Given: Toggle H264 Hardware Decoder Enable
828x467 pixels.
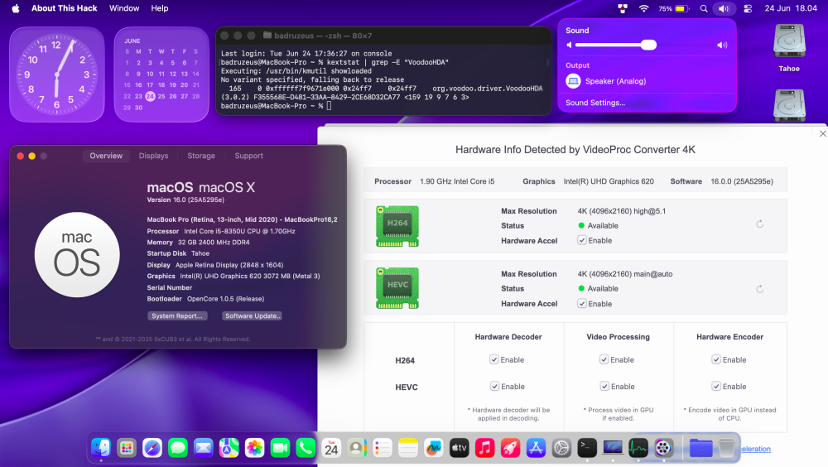Looking at the screenshot, I should tap(494, 359).
